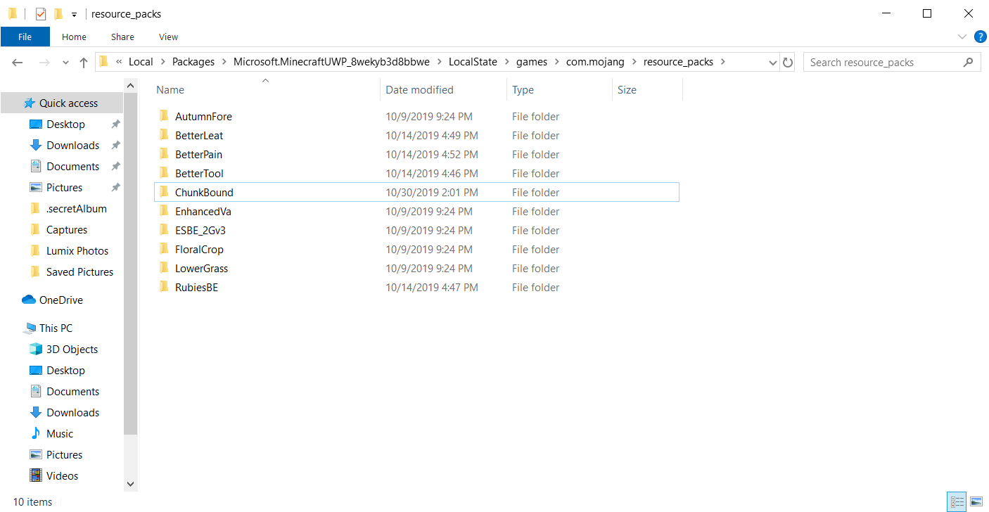989x512 pixels.
Task: Refresh the resource_packs folder view
Action: (x=788, y=62)
